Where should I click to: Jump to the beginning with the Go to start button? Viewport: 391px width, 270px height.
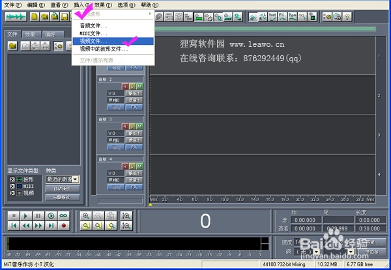pyautogui.click(x=14, y=226)
